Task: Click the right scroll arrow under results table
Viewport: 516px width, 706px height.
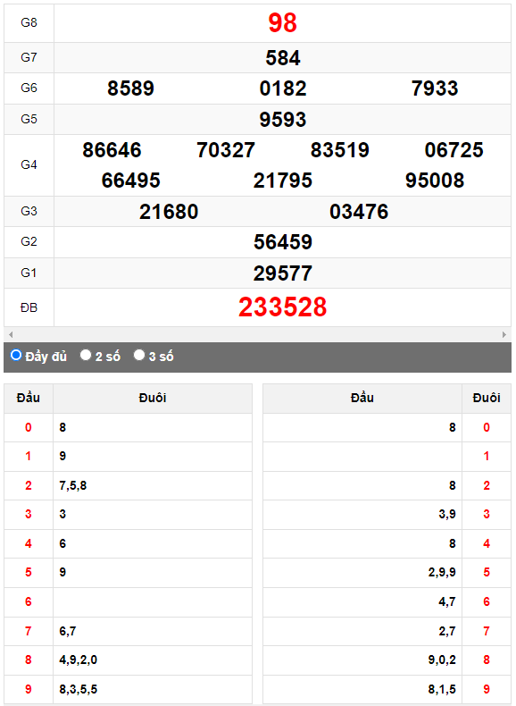Action: [504, 334]
